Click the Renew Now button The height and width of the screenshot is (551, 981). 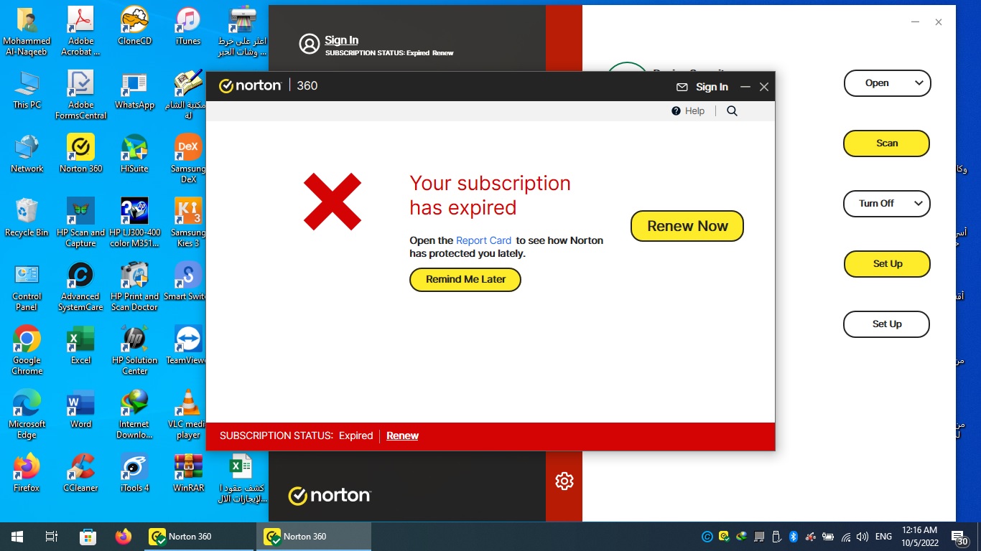tap(687, 226)
